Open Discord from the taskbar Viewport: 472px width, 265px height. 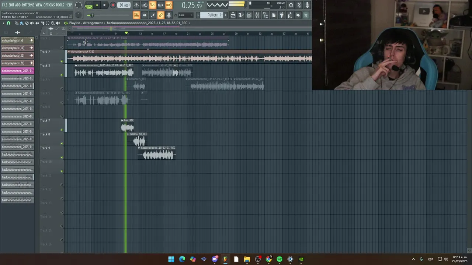tap(215, 259)
